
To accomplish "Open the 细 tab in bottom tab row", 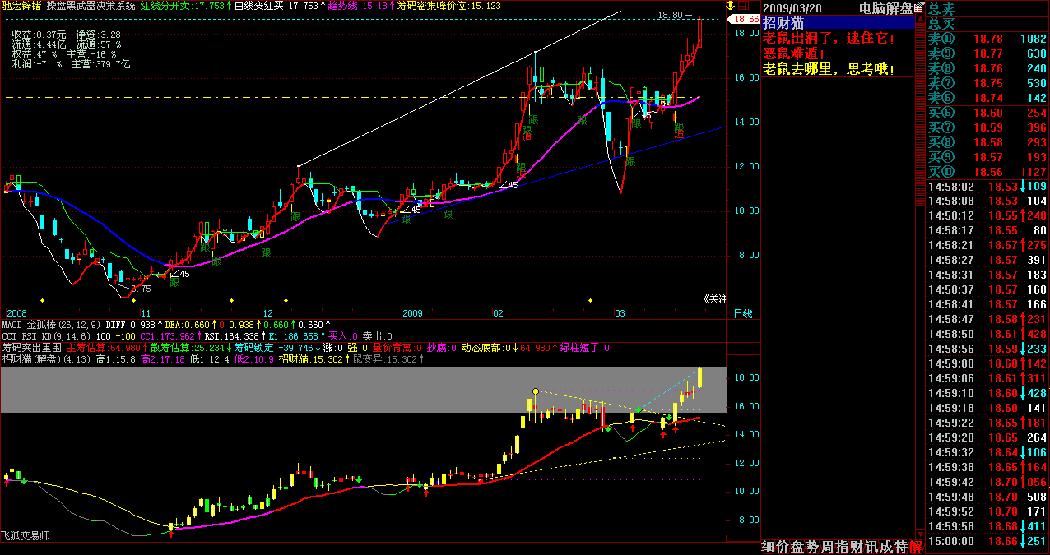I will 769,547.
